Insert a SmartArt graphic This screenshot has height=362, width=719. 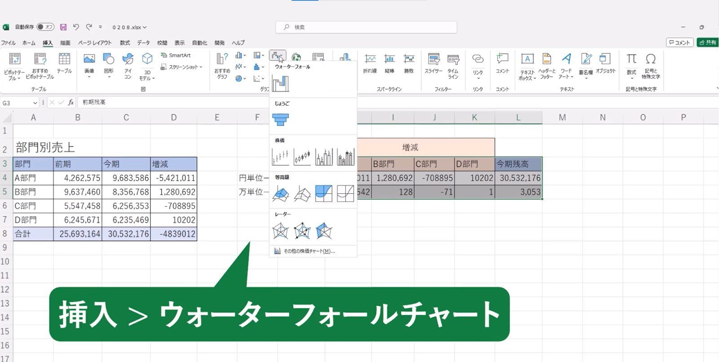coord(176,55)
